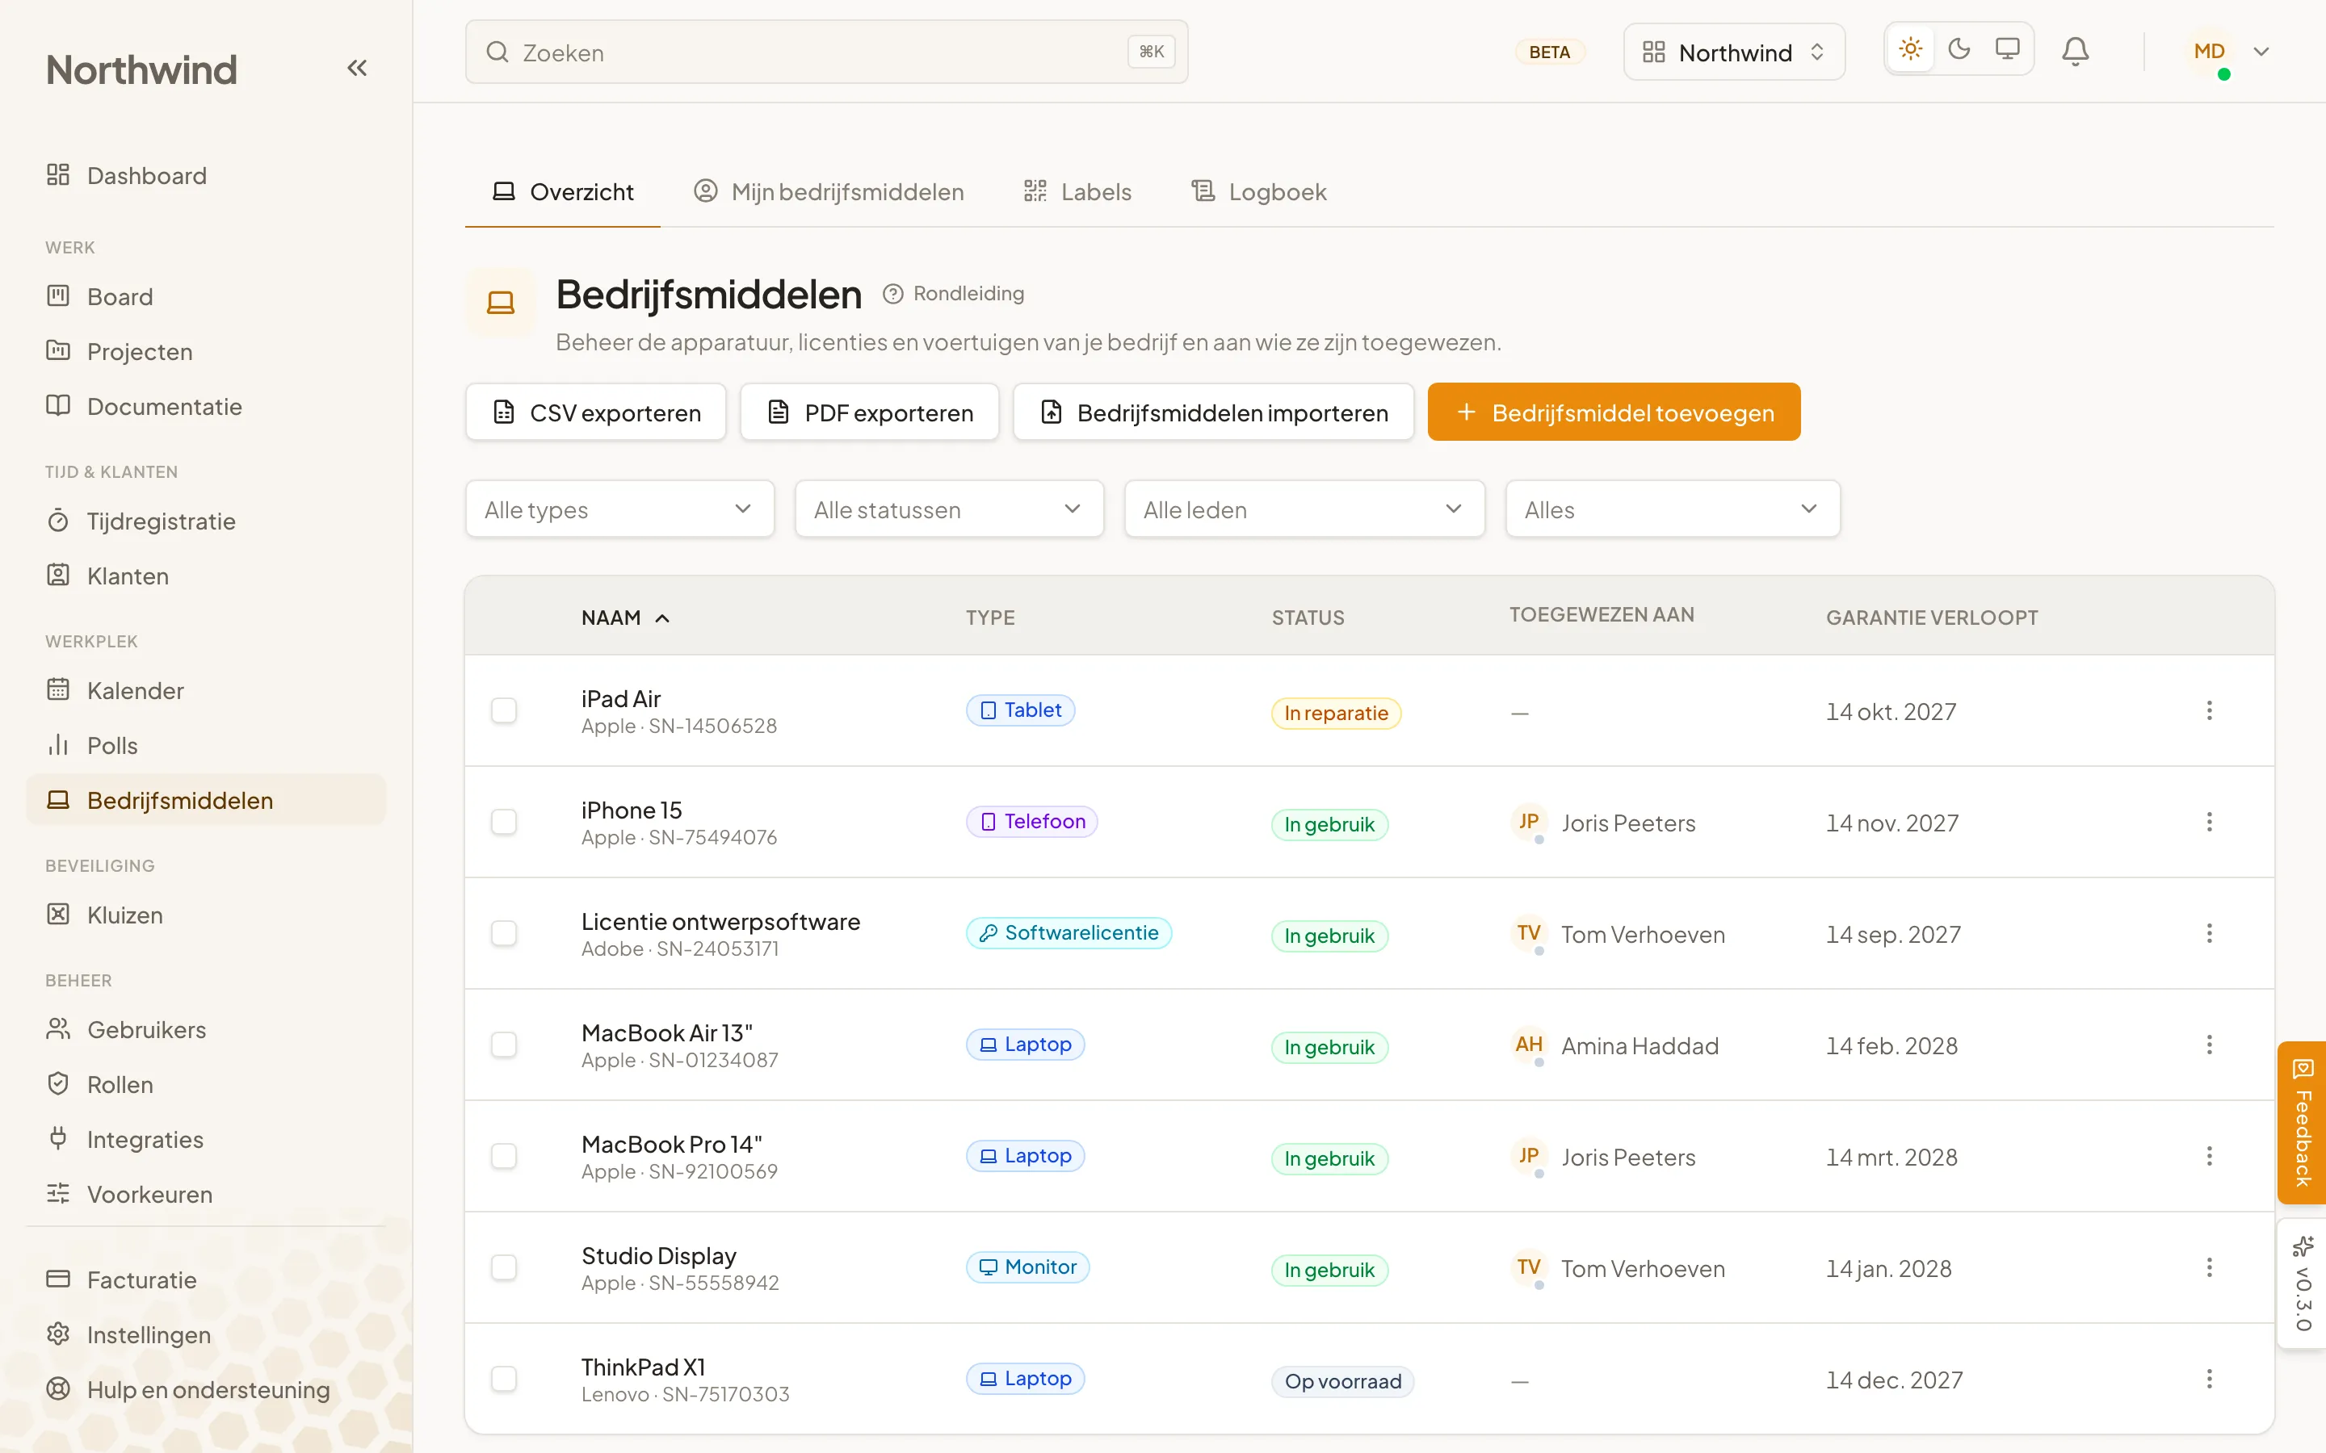Switch to light theme with the sun icon
The height and width of the screenshot is (1453, 2326).
tap(1910, 49)
